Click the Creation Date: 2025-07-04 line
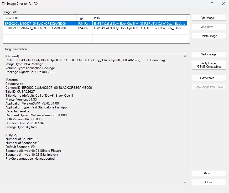Screen dimensions: 229x193 pyautogui.click(x=24, y=123)
